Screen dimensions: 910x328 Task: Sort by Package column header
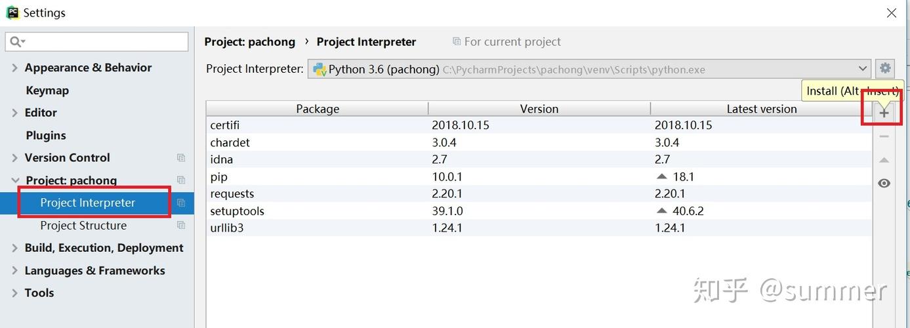(x=318, y=109)
